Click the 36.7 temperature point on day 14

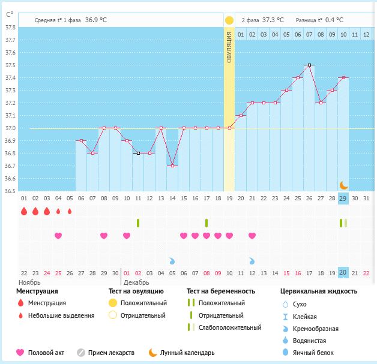click(172, 166)
